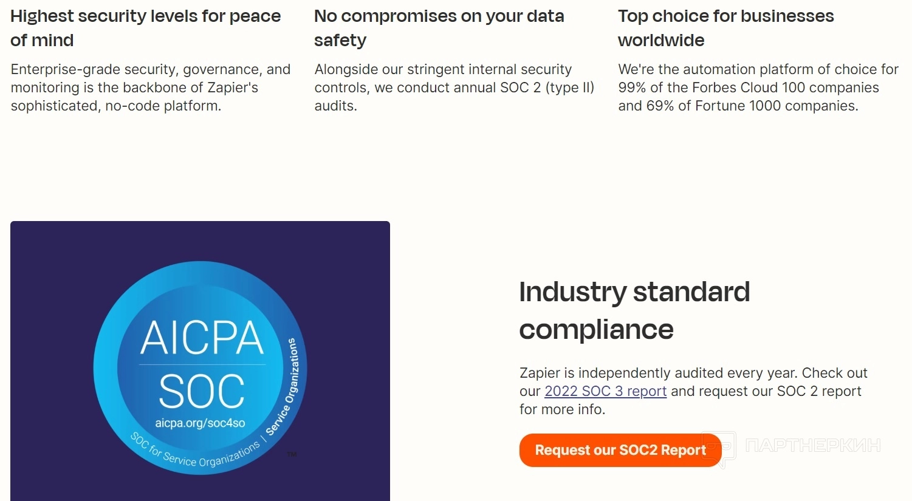Click the curved SOC for Service Organizations text
The width and height of the screenshot is (912, 501).
tap(194, 454)
